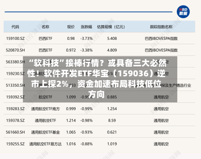
Task: Click price value 0.972
Action: point(71,50)
